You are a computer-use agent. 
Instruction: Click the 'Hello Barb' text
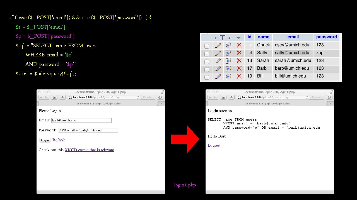(x=217, y=136)
